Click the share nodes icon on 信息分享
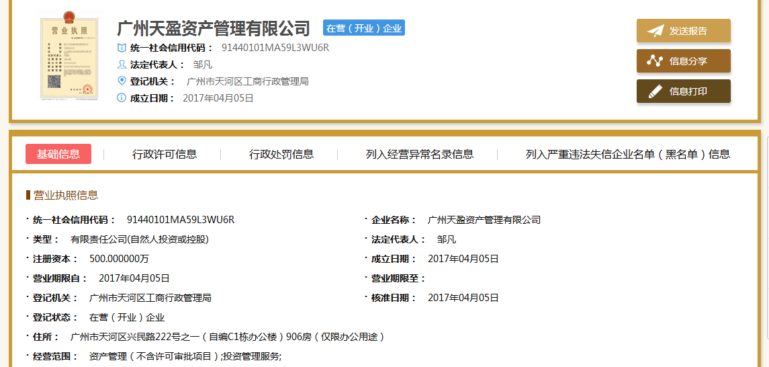The height and width of the screenshot is (367, 769). coord(655,61)
